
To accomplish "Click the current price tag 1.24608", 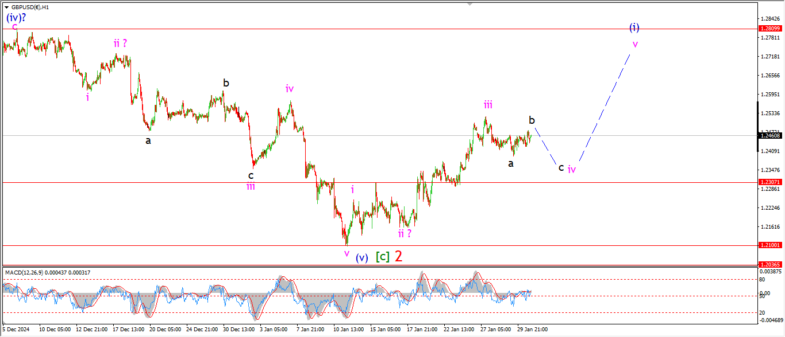I will point(770,135).
